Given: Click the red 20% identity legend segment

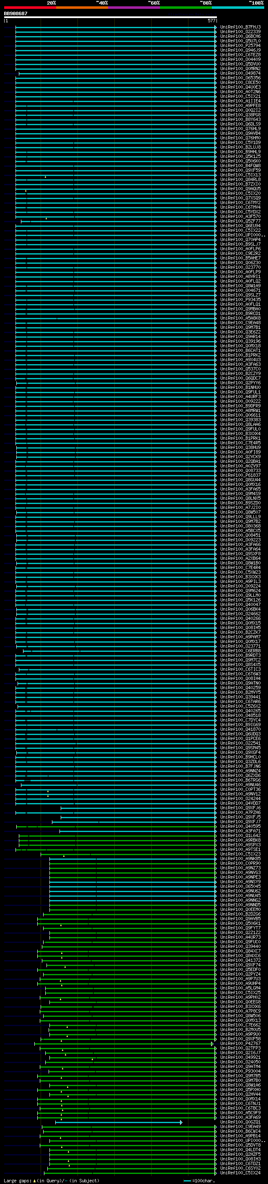Looking at the screenshot, I should [x=30, y=8].
